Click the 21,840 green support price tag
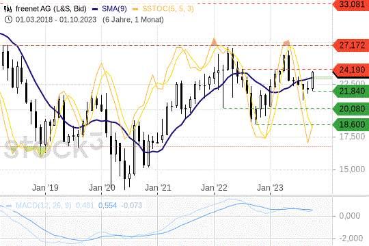The width and height of the screenshot is (369, 246). (x=351, y=91)
